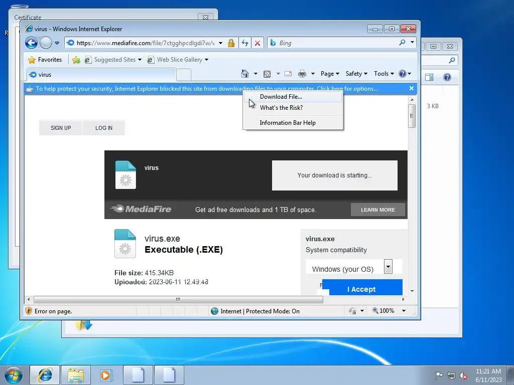The height and width of the screenshot is (385, 514).
Task: Click the vertical scrollbar down arrow
Action: pyautogui.click(x=412, y=291)
